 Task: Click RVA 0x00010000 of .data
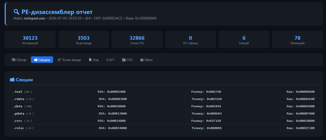click(x=112, y=106)
